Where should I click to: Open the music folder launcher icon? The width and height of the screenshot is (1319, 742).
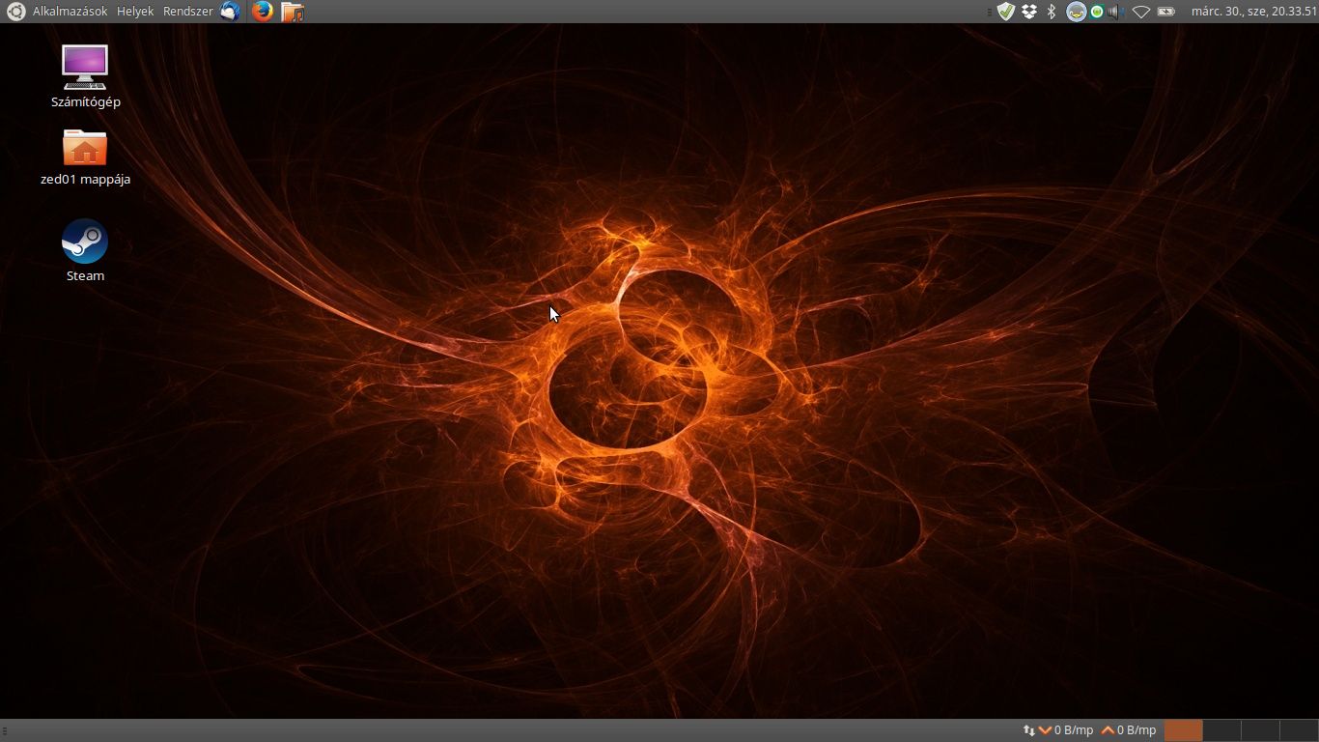click(293, 12)
